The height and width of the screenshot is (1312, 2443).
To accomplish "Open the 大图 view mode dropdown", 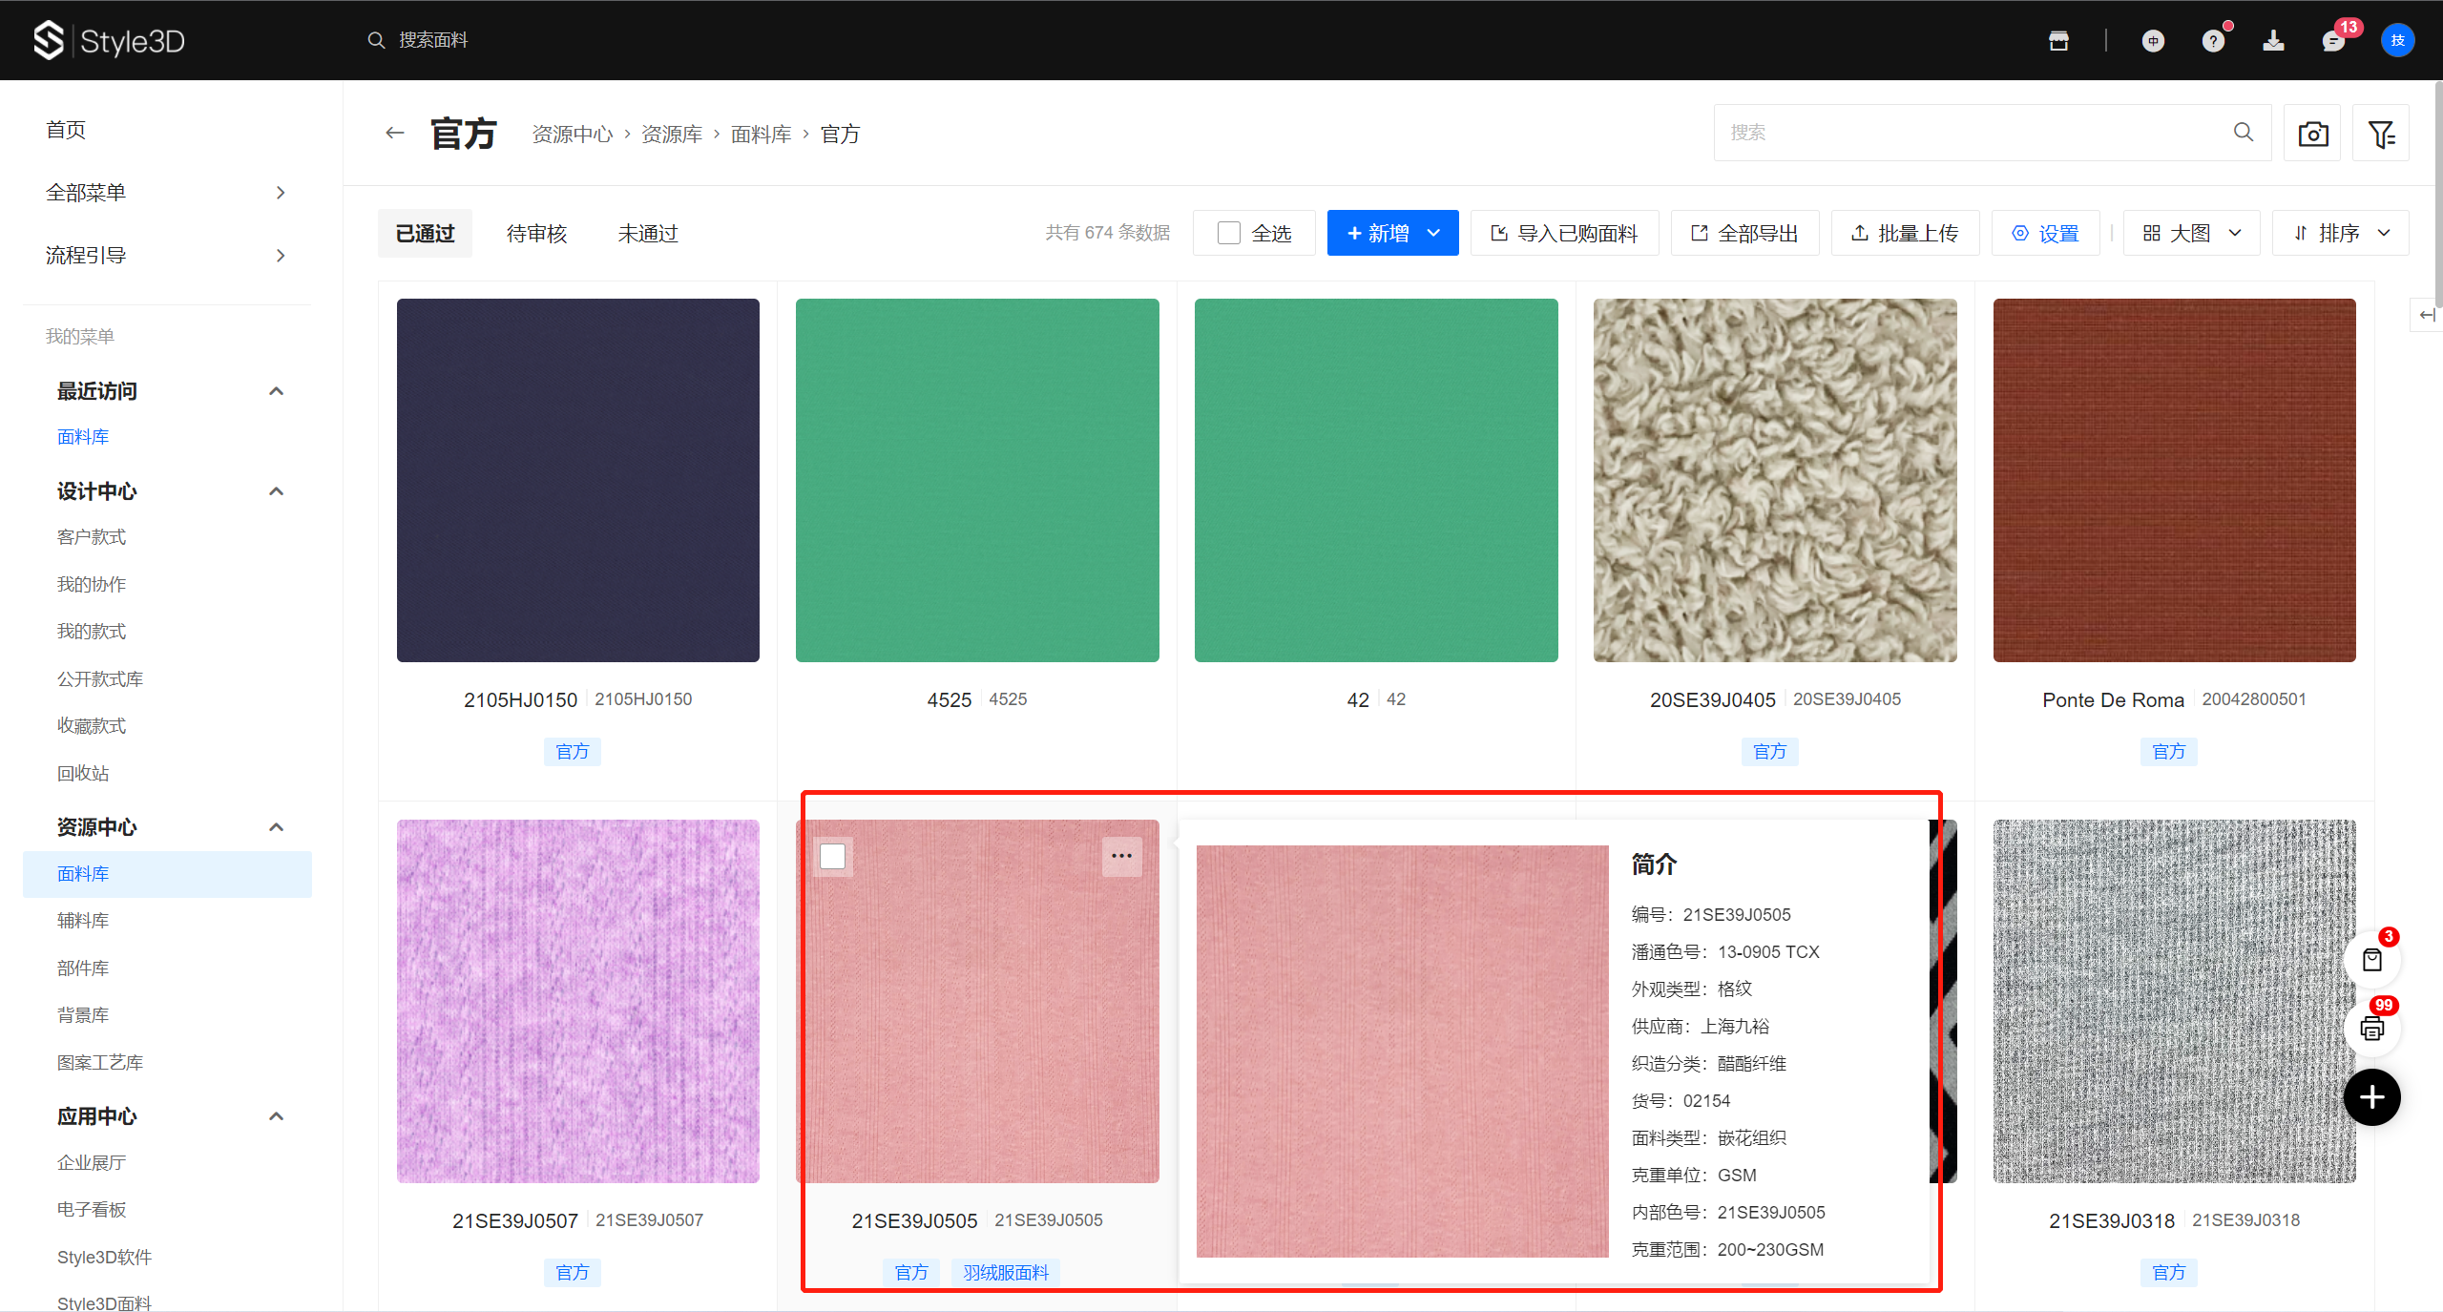I will click(x=2191, y=234).
